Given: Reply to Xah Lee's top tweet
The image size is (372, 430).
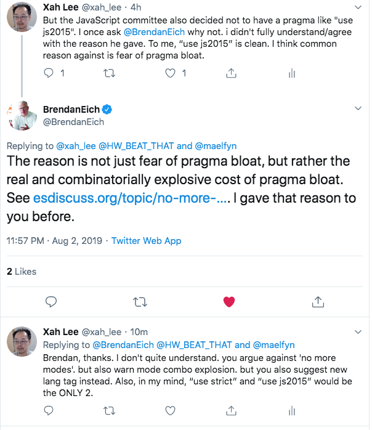Looking at the screenshot, I should [x=51, y=73].
